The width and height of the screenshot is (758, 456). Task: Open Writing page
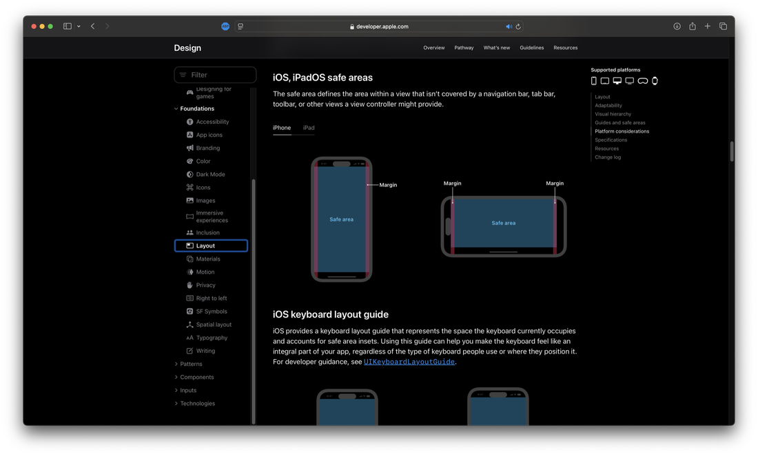pos(205,351)
